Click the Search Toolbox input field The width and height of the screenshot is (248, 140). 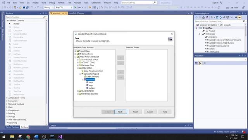tap(24, 17)
